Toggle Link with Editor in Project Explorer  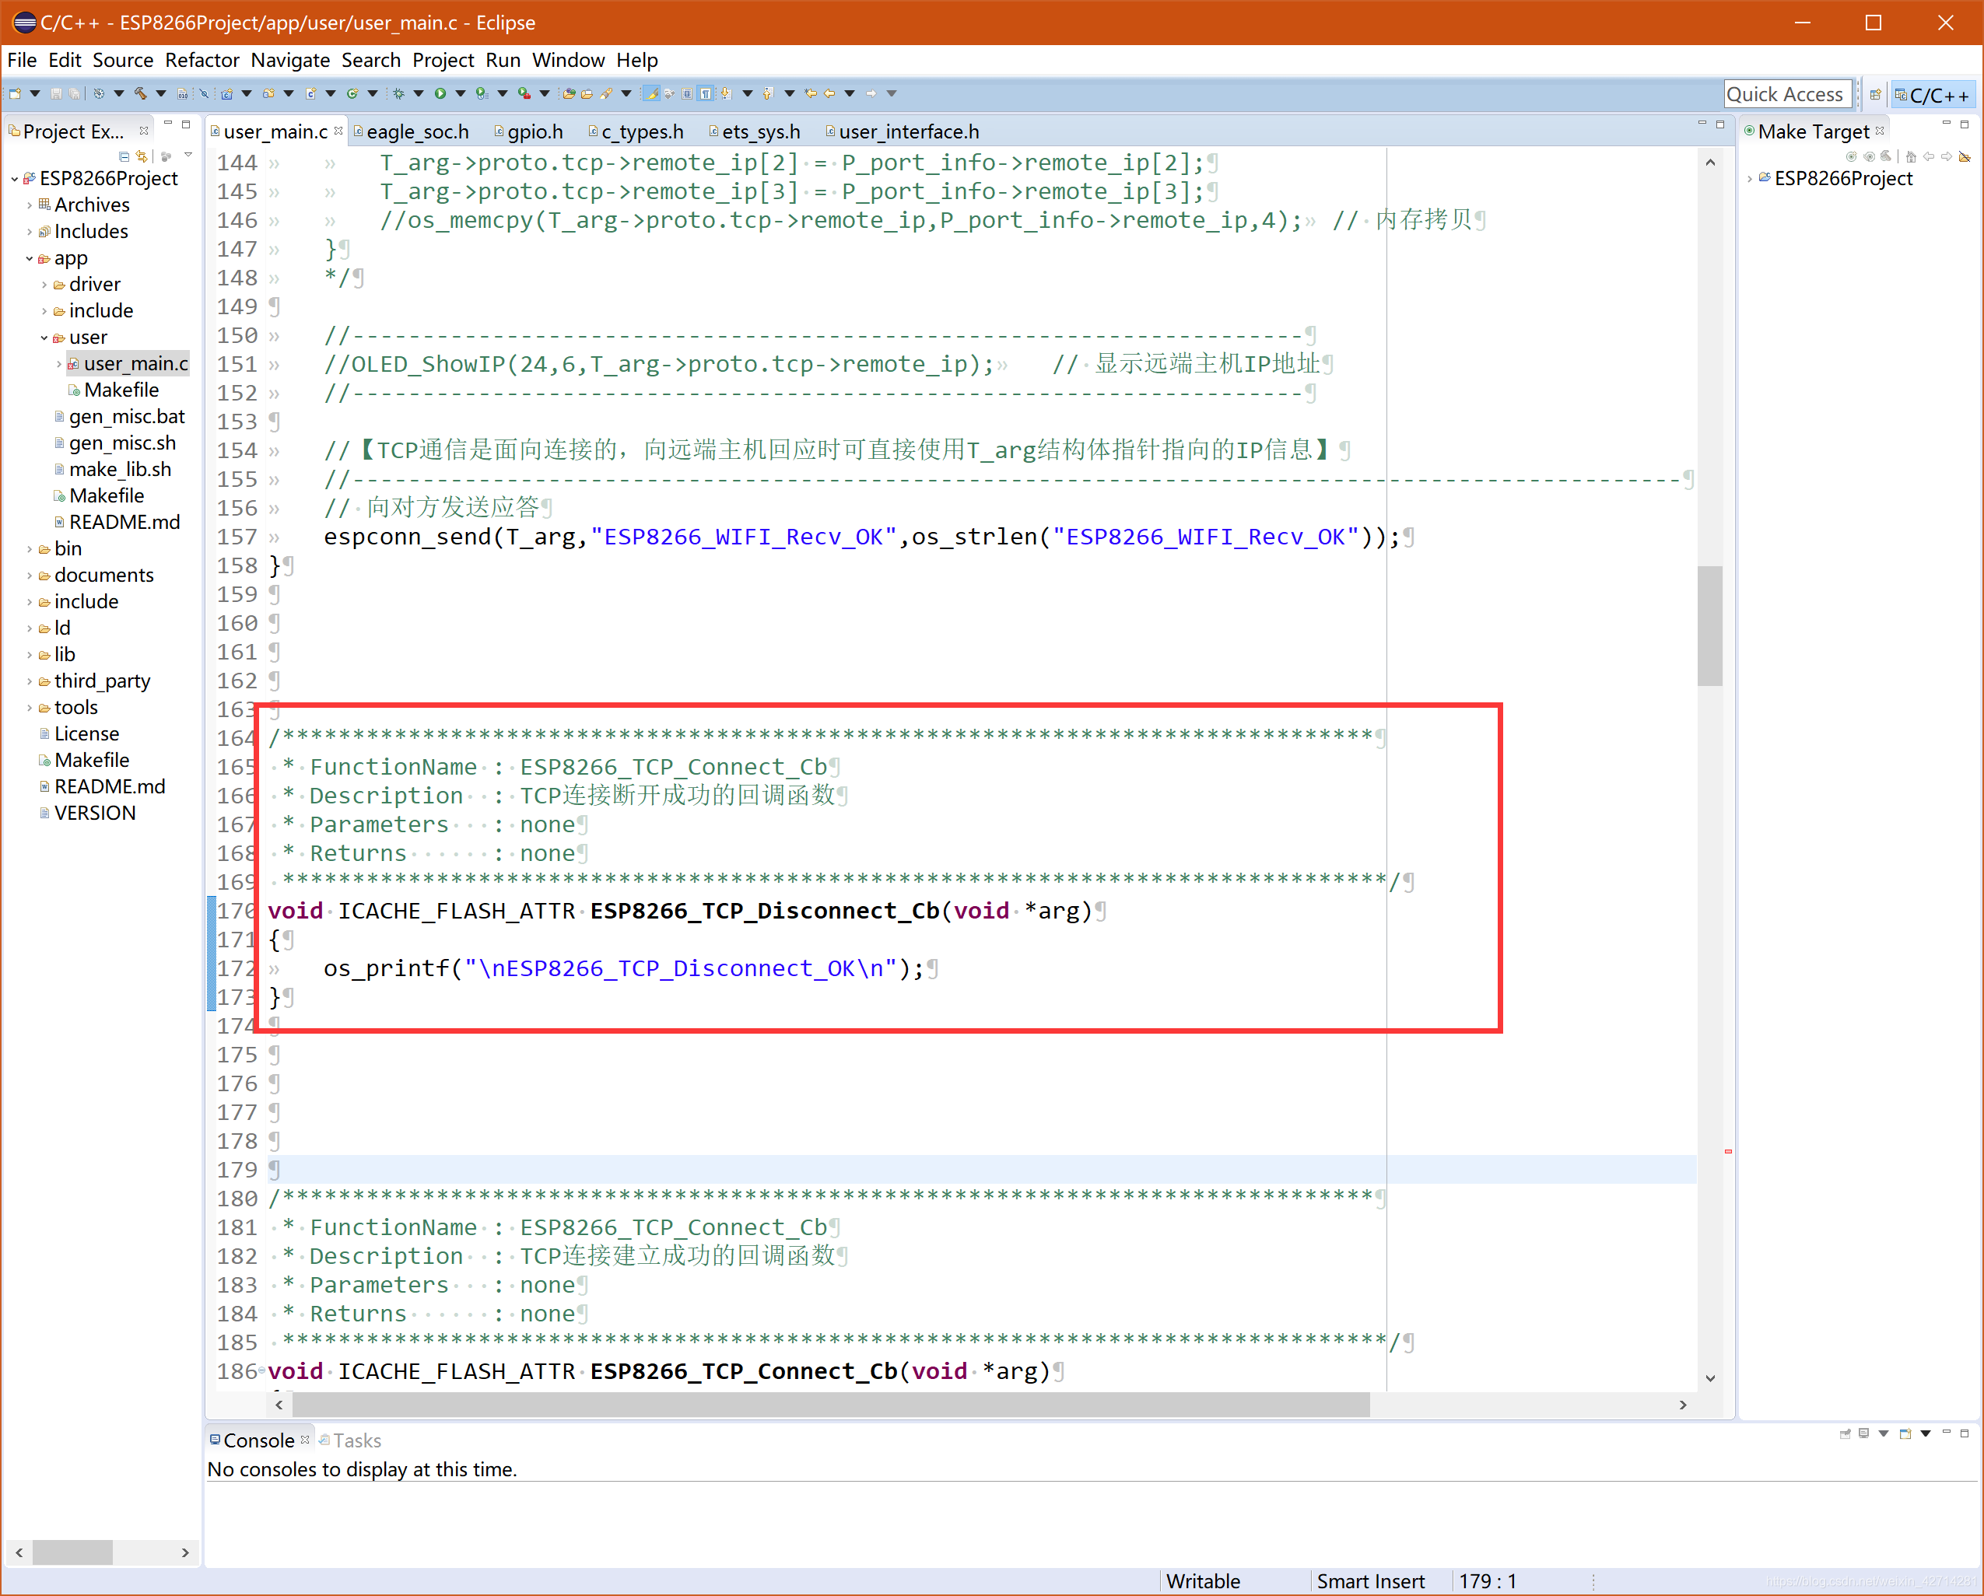142,156
